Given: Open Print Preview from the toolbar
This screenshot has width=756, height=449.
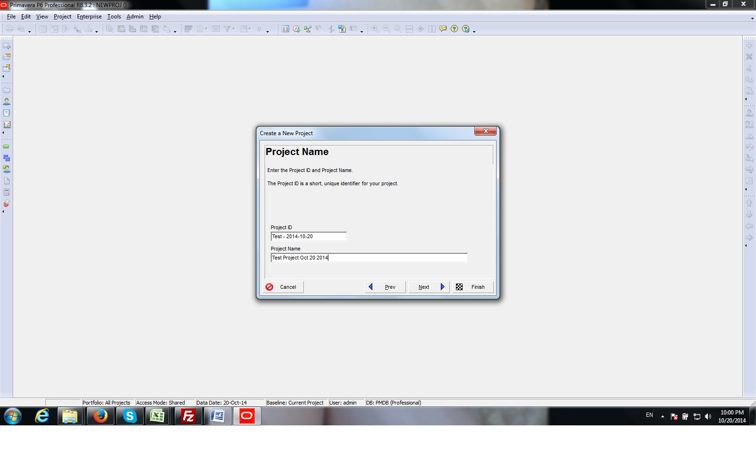Looking at the screenshot, I should tap(21, 29).
